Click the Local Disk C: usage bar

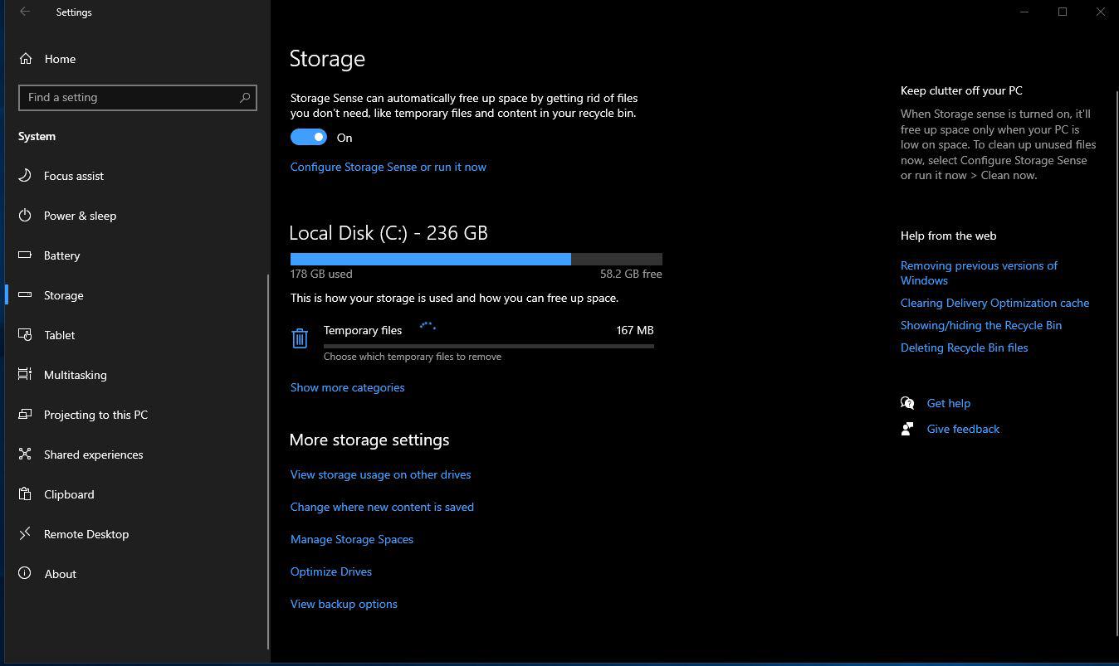(476, 260)
